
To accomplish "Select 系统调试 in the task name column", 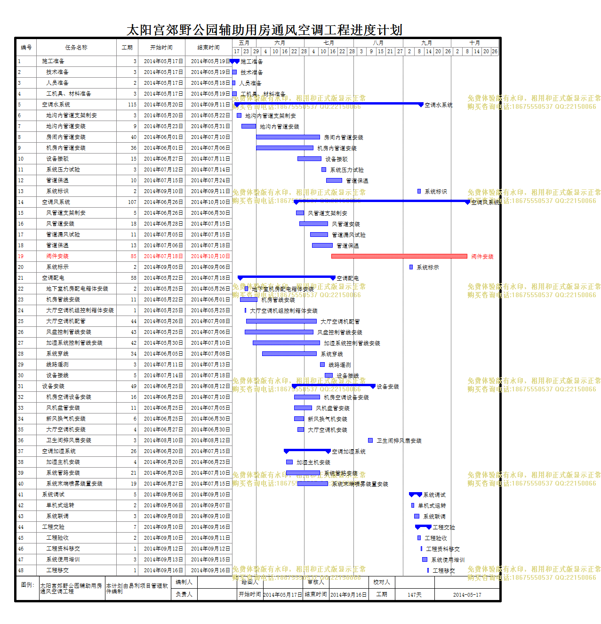I will coord(53,494).
